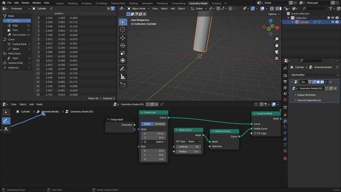Select the Measure tool in viewport toolbar
This screenshot has width=341, height=192.
tap(123, 76)
